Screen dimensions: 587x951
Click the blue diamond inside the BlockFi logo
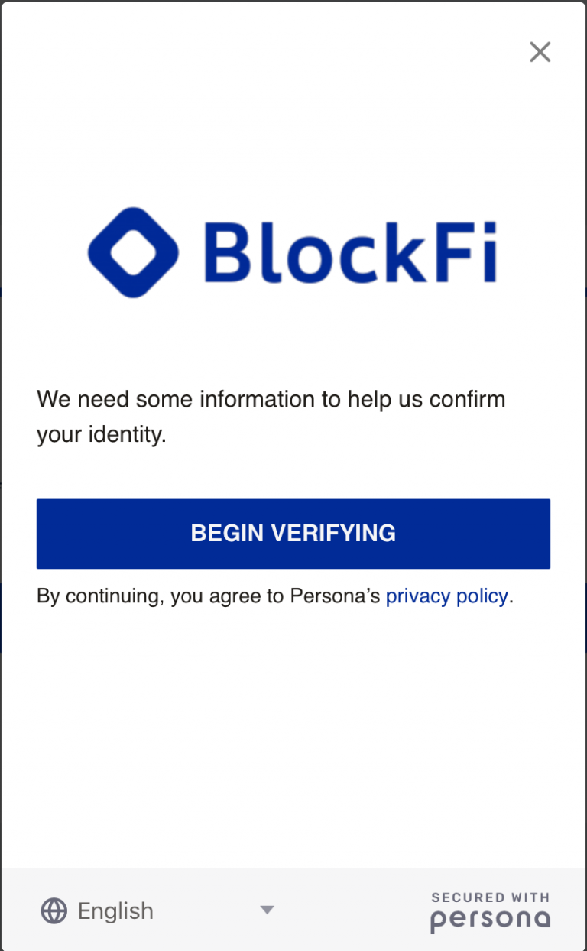(133, 252)
